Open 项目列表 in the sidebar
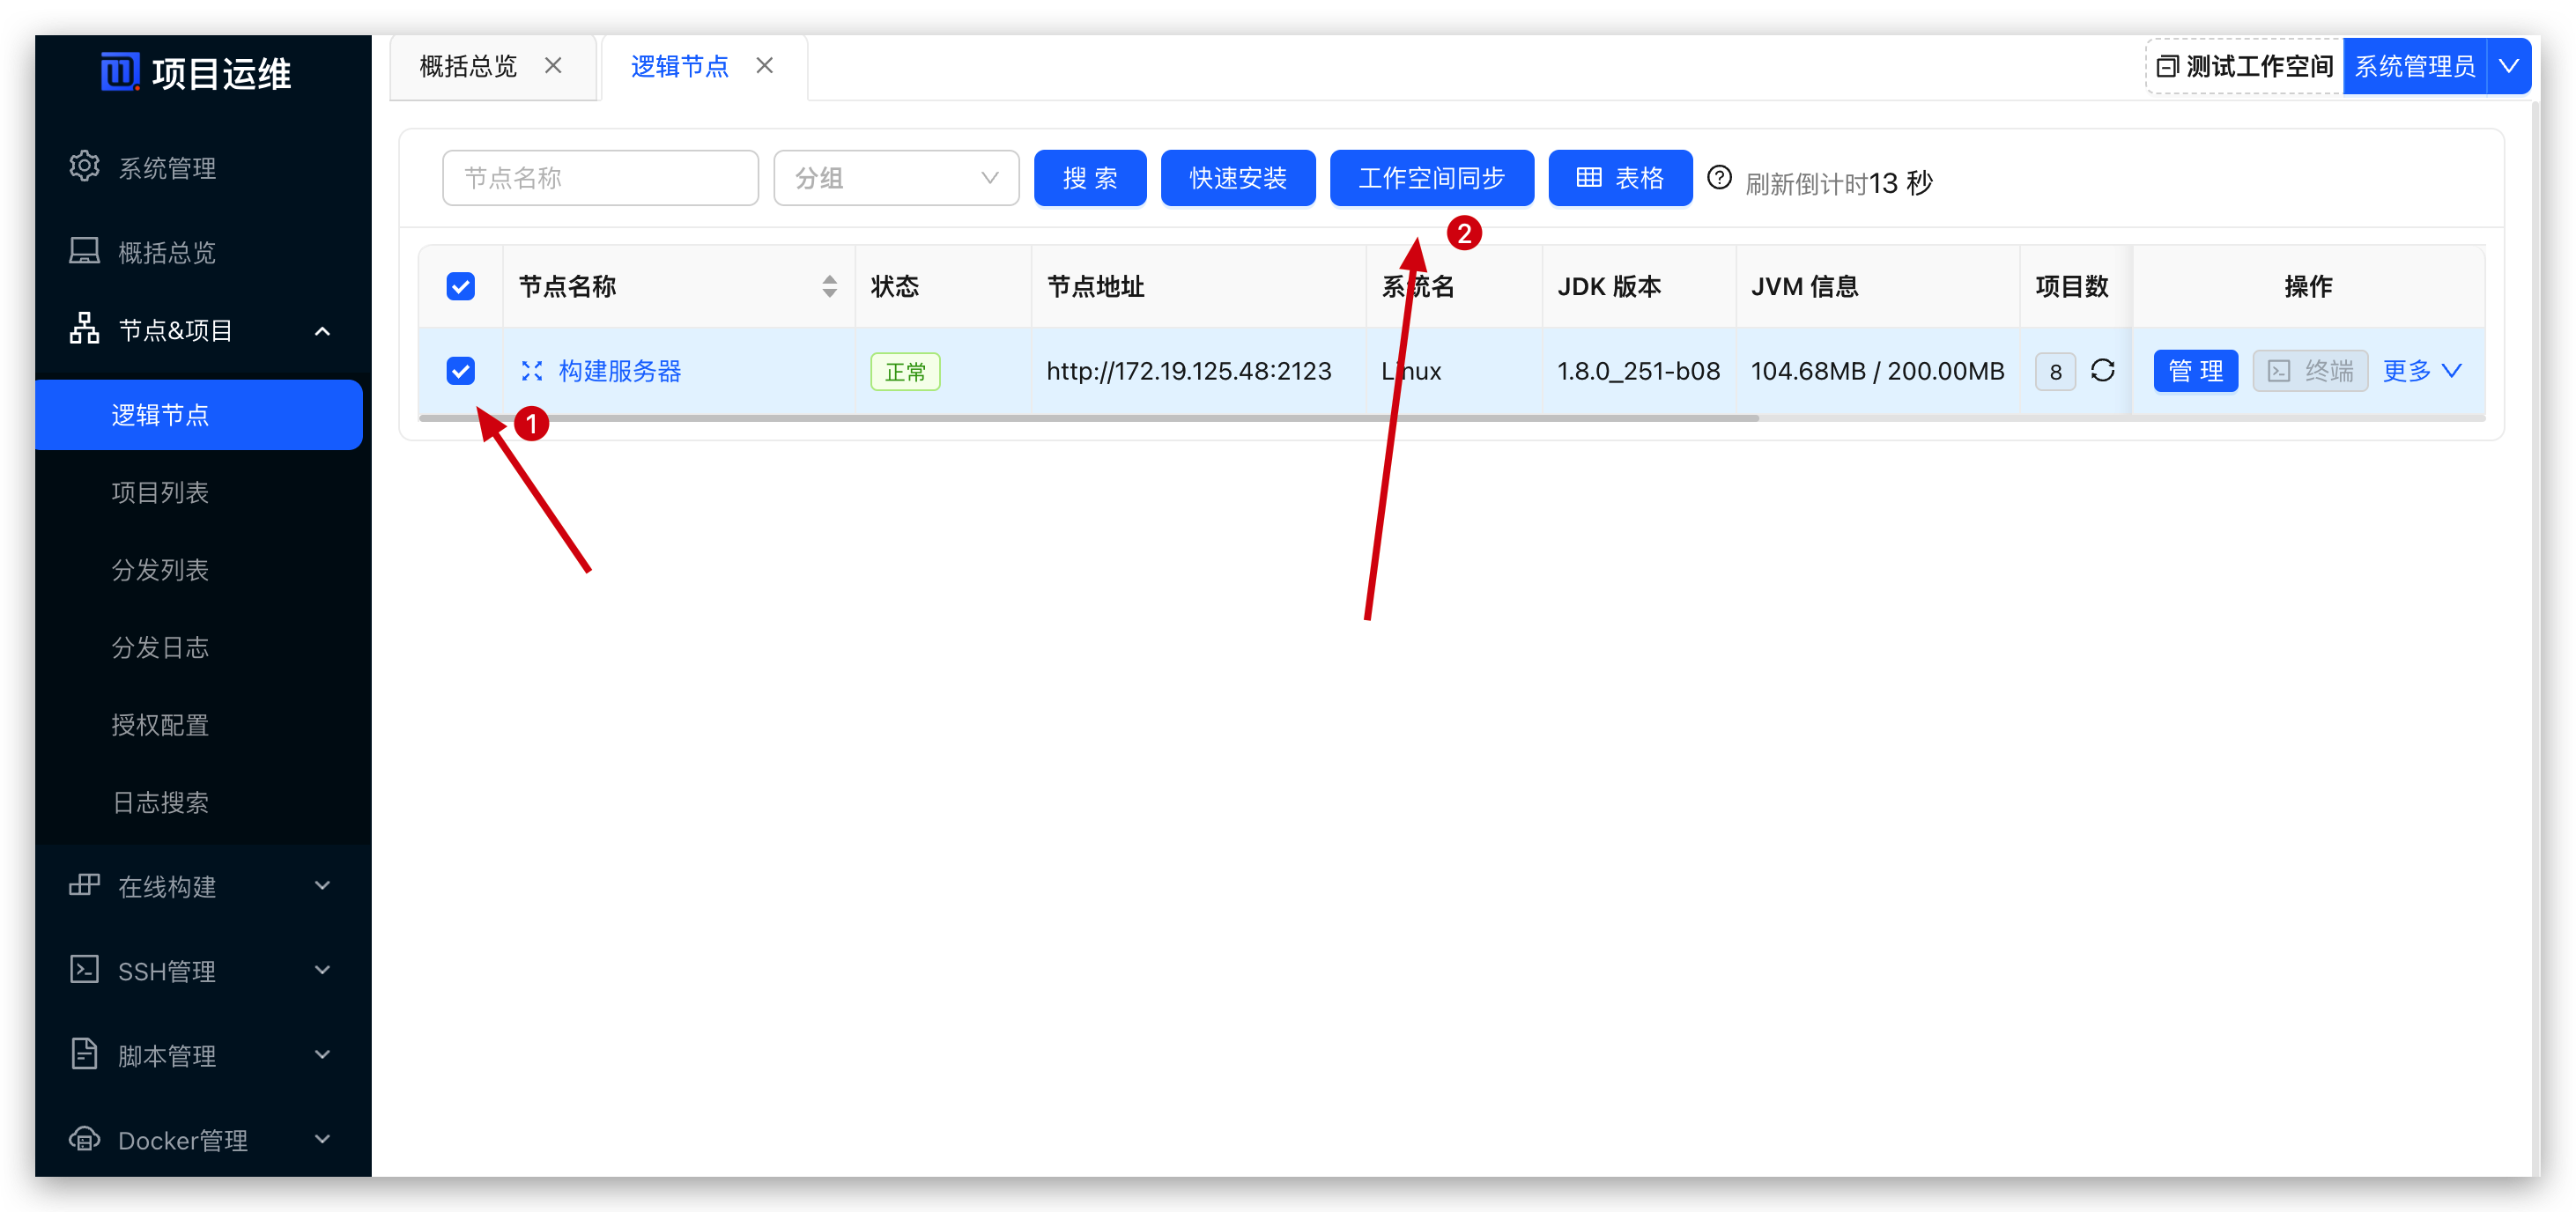 click(x=160, y=492)
